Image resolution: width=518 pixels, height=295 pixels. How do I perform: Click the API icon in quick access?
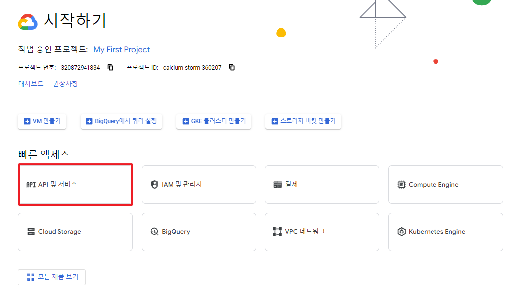point(31,184)
